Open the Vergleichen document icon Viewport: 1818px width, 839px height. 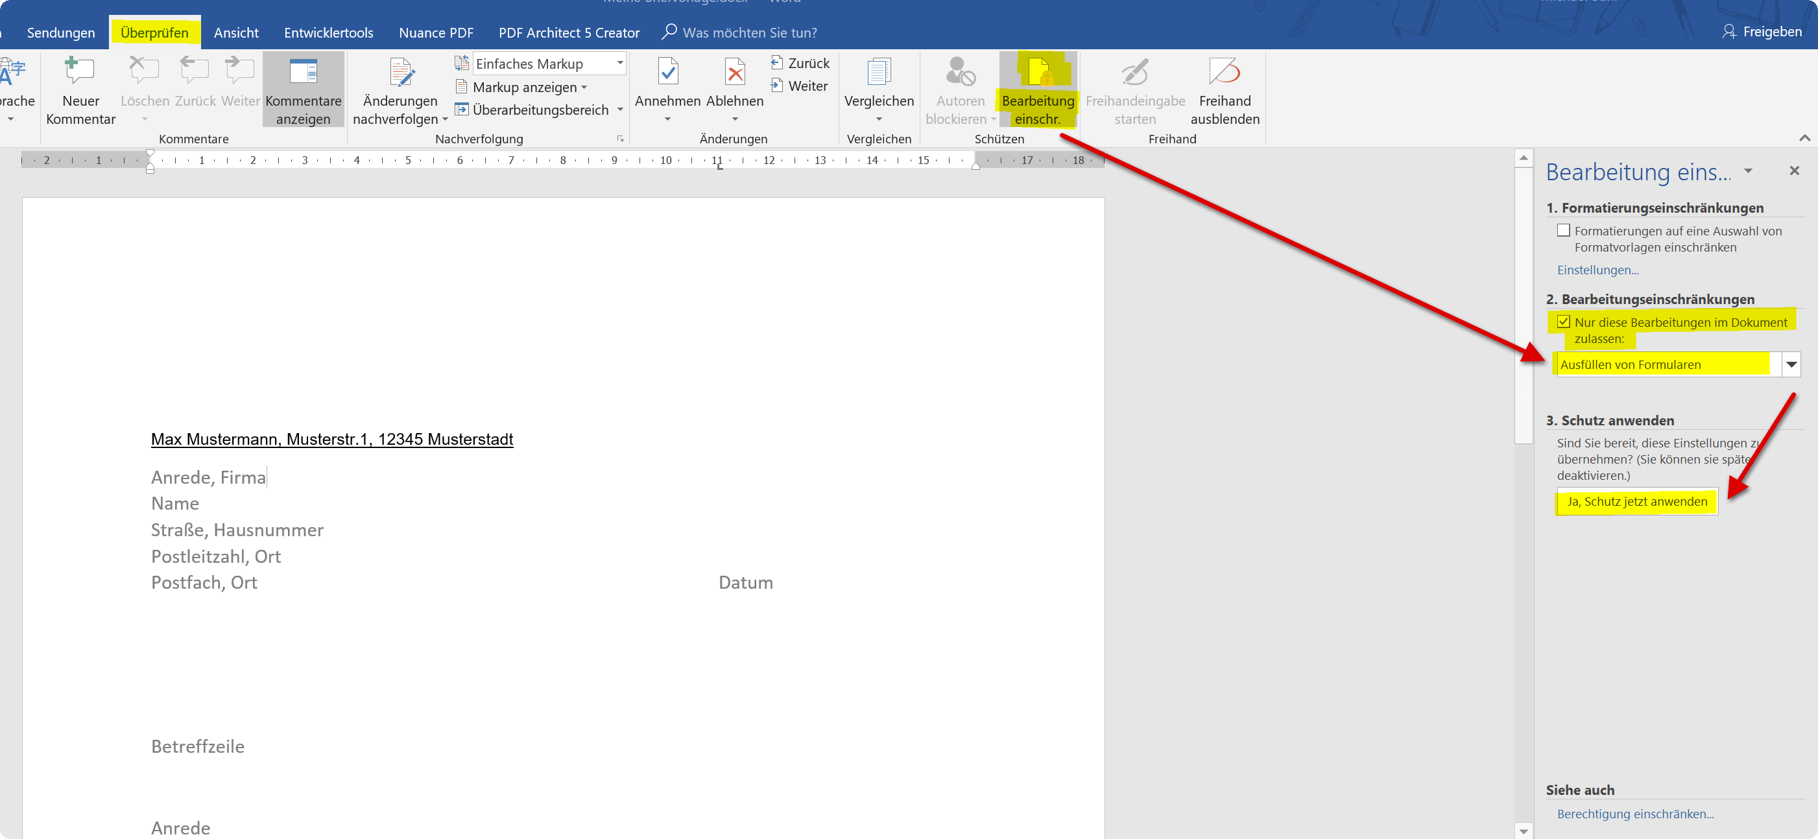pos(879,72)
